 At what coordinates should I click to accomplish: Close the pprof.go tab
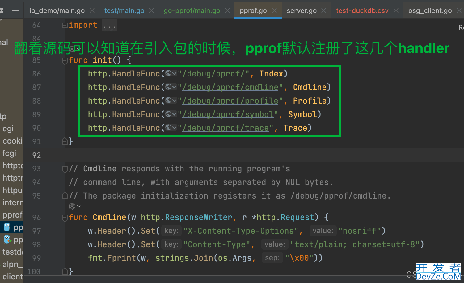[x=274, y=11]
